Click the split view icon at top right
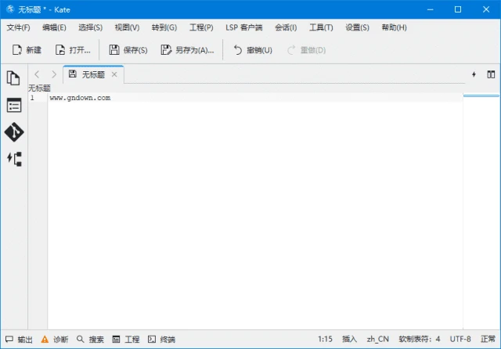 pyautogui.click(x=491, y=74)
